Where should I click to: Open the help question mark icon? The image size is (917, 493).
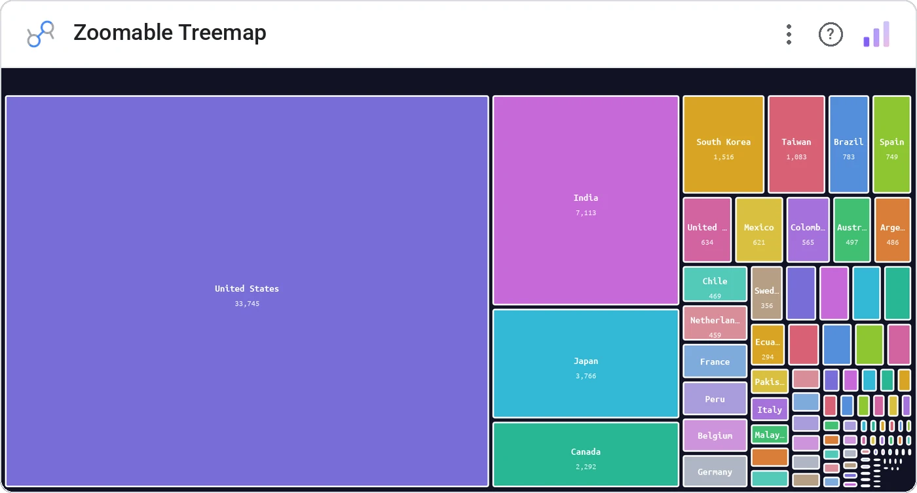pyautogui.click(x=831, y=34)
